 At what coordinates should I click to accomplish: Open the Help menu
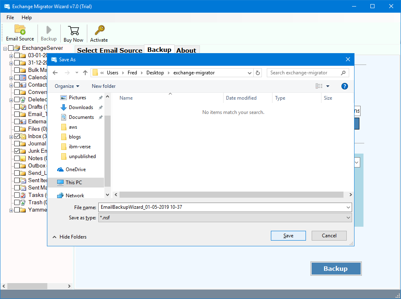point(27,18)
